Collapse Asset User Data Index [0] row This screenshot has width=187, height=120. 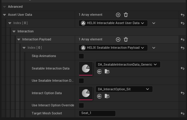(x=10, y=23)
